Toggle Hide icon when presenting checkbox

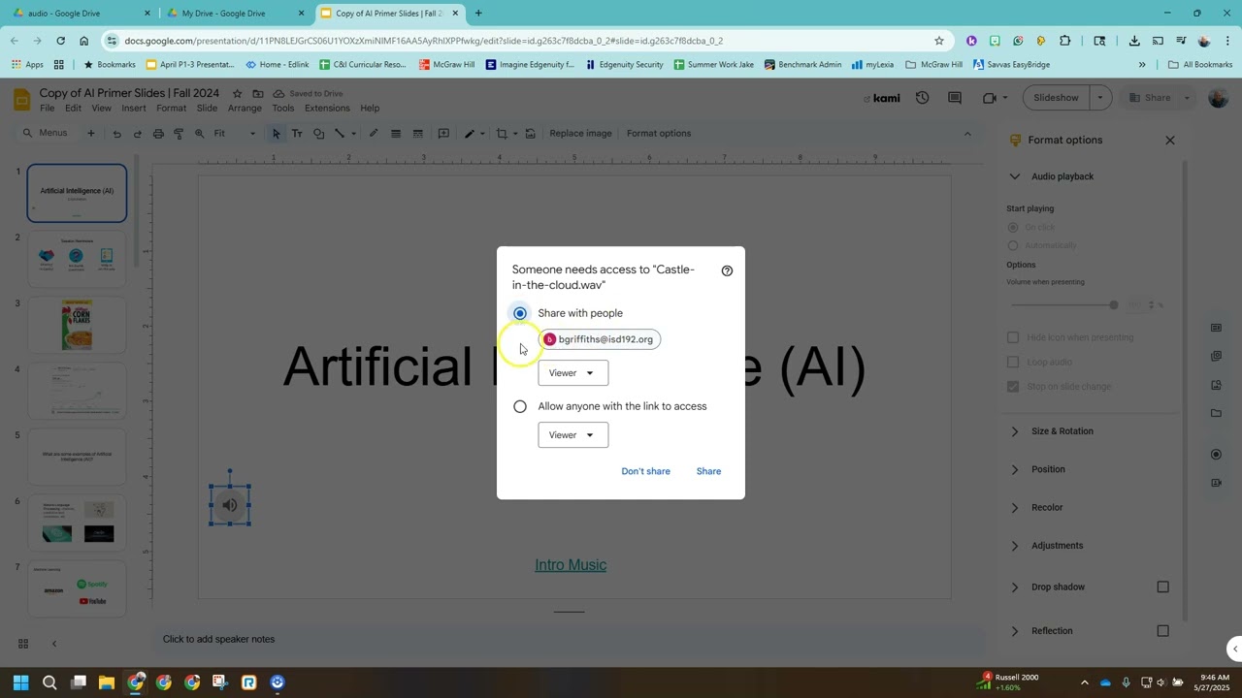pyautogui.click(x=1013, y=337)
